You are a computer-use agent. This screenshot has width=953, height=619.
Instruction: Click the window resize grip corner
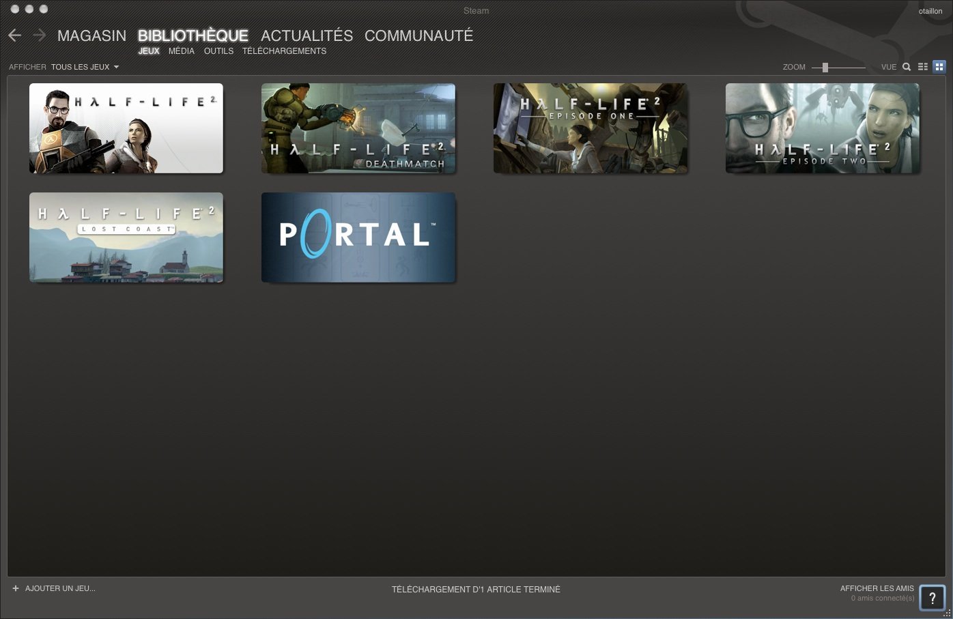click(947, 613)
